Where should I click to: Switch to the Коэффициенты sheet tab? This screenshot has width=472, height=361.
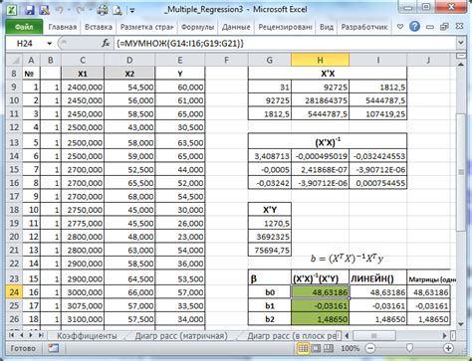point(87,336)
